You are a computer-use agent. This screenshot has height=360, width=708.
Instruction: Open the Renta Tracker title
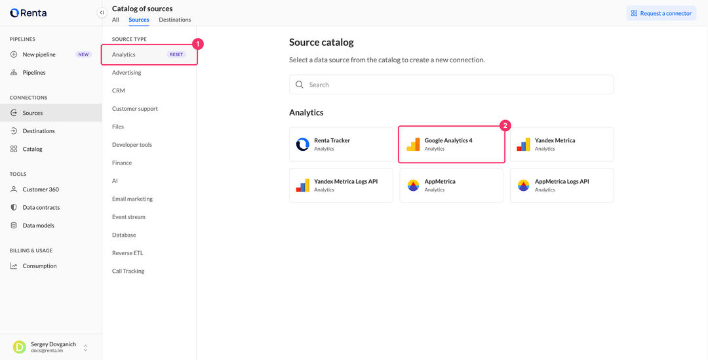tap(332, 140)
